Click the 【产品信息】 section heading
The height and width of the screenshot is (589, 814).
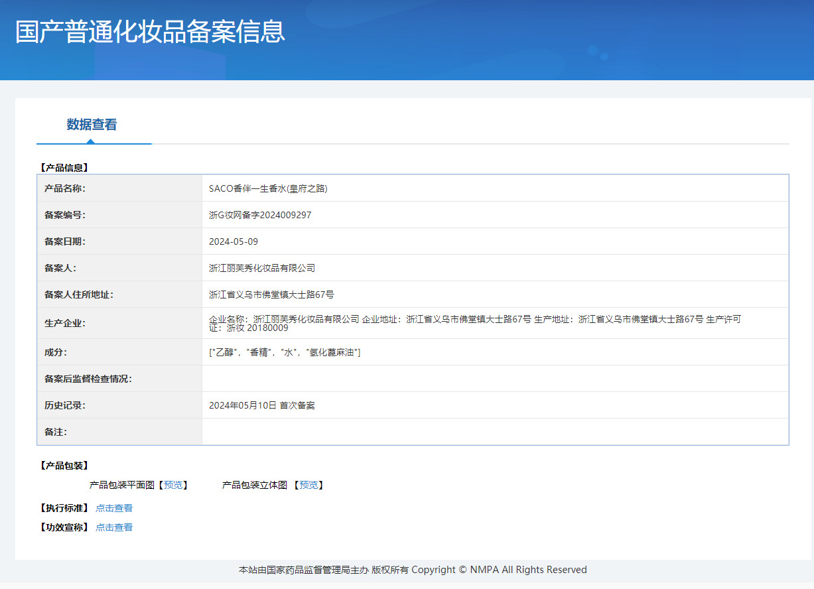(64, 168)
